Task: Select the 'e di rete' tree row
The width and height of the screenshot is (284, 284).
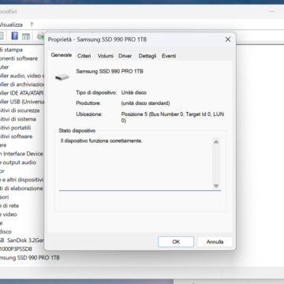Action: (9, 206)
